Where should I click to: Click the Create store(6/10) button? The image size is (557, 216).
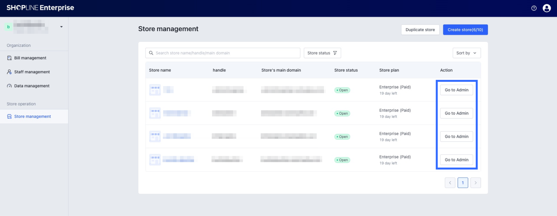(x=465, y=30)
